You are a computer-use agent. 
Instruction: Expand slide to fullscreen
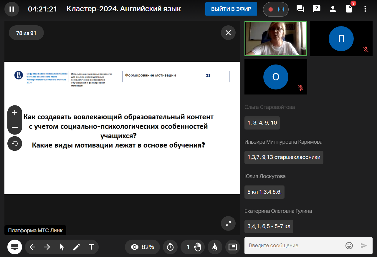coord(228,224)
